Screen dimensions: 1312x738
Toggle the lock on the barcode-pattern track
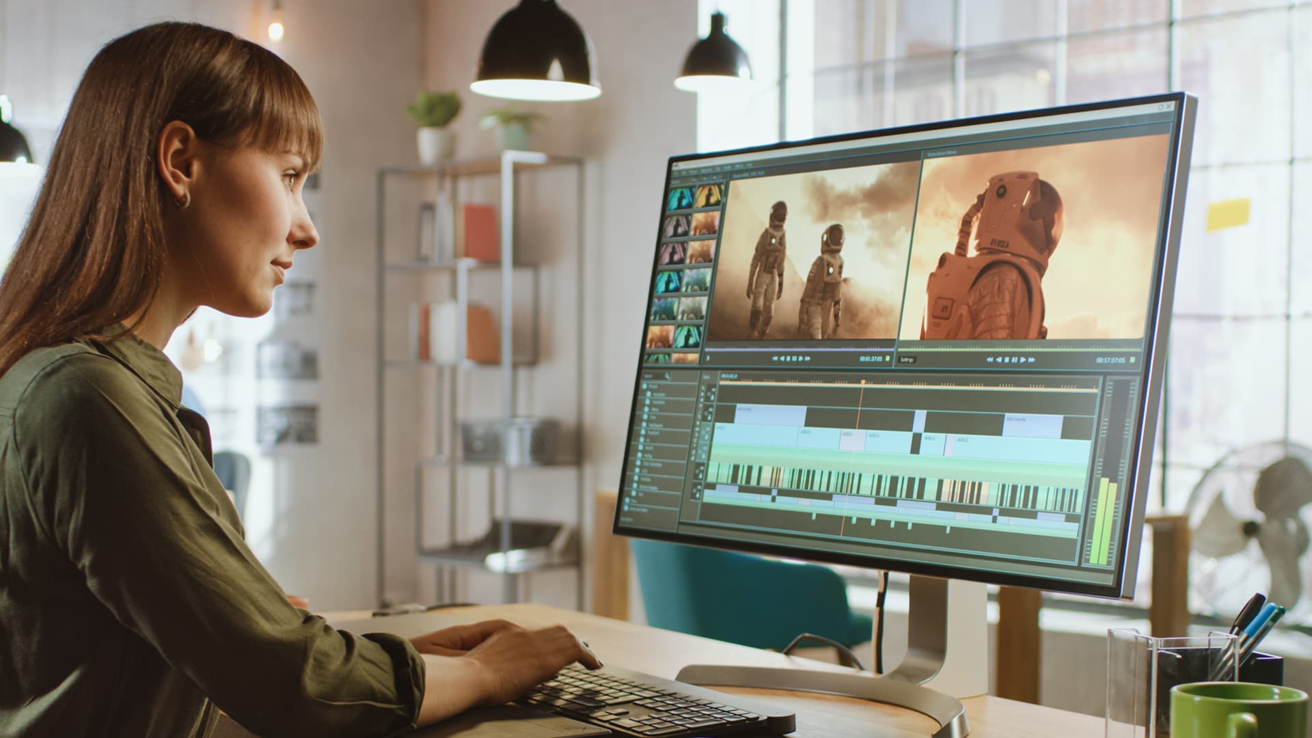tap(700, 476)
